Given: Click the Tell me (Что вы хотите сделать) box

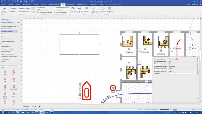Looking at the screenshot, I should [114, 4].
